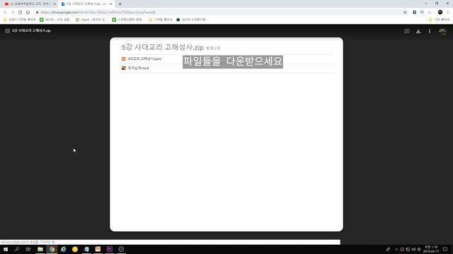
Task: Go back in browser history
Action: 5,12
